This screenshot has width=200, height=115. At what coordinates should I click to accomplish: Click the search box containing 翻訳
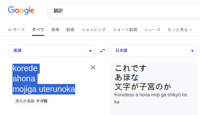122,11
